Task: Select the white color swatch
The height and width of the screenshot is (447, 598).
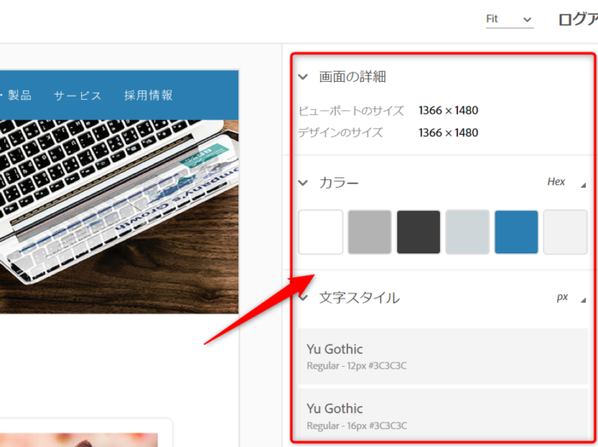Action: point(320,232)
